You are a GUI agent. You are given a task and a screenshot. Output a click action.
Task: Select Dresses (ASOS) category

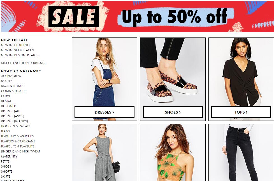tap(13, 116)
